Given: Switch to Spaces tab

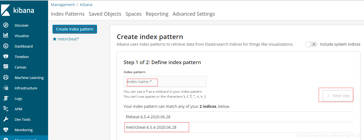Looking at the screenshot, I should tap(133, 14).
